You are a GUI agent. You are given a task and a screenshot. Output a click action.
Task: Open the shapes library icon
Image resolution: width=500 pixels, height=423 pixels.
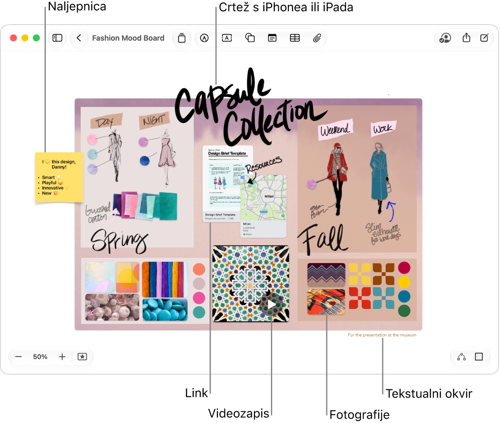pos(250,38)
